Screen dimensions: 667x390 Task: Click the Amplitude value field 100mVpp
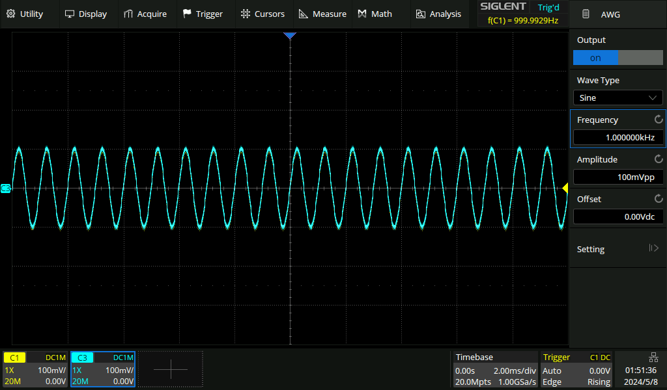point(617,177)
